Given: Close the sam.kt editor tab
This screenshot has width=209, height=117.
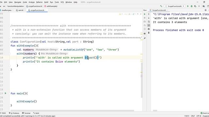Looking at the screenshot, I should tap(25, 10).
